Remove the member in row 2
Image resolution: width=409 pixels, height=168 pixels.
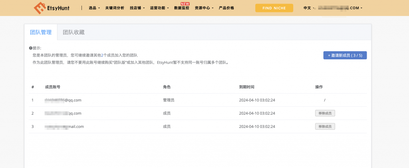point(325,113)
